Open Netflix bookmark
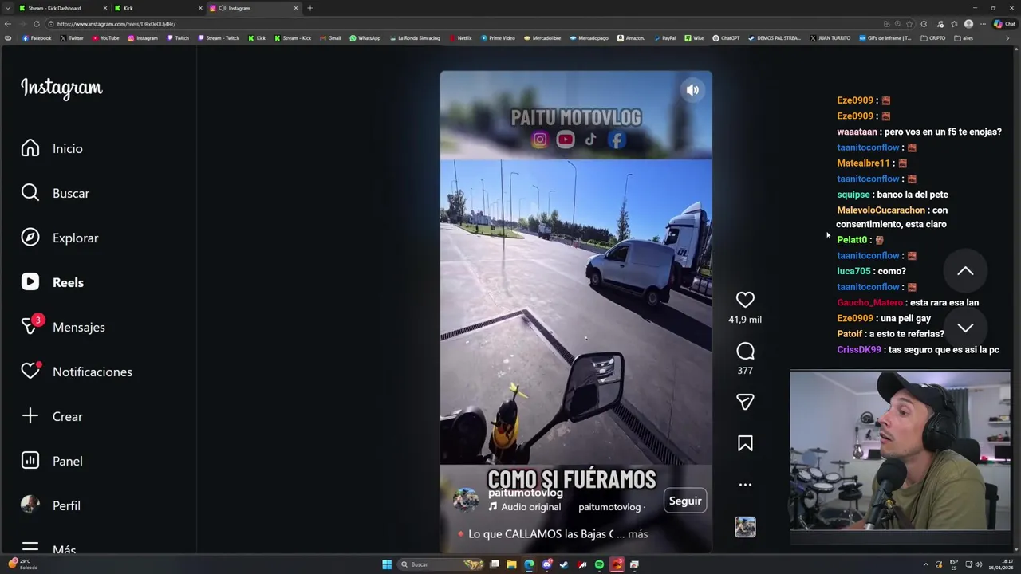 pyautogui.click(x=460, y=38)
